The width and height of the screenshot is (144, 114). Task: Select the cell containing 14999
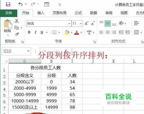(52, 107)
